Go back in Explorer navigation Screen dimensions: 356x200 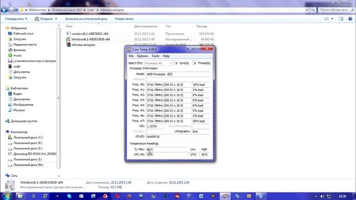pos(4,10)
